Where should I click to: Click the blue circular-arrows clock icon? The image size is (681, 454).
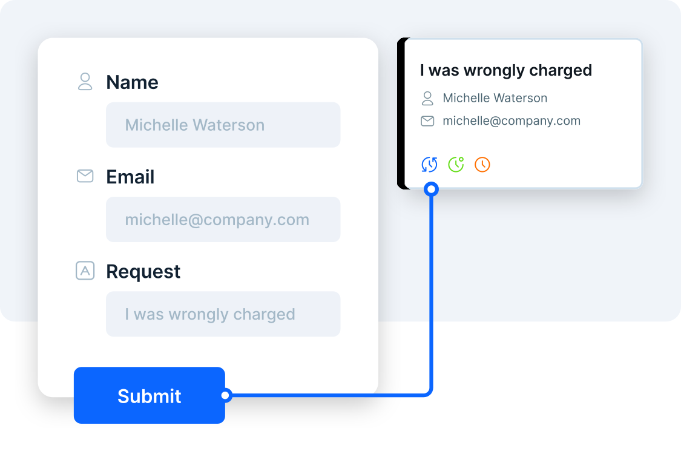click(x=429, y=164)
